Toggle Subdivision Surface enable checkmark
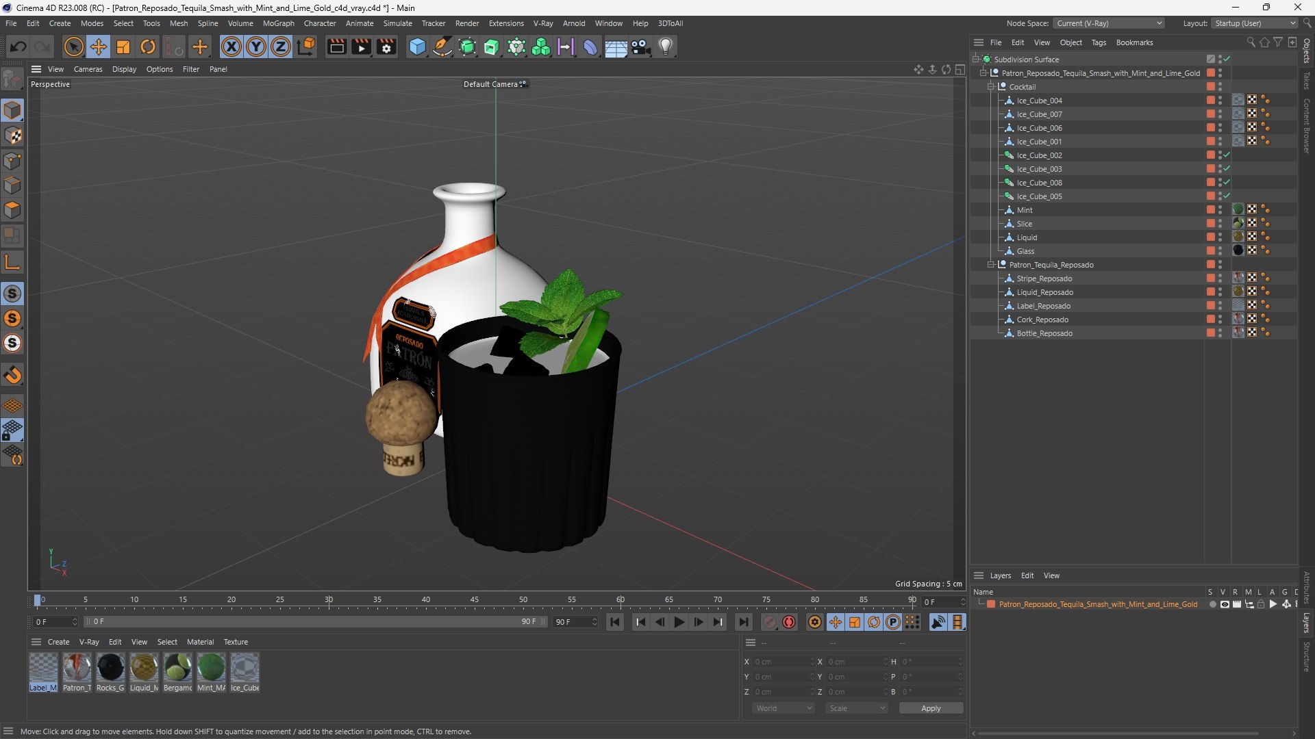This screenshot has width=1315, height=739. pos(1227,59)
